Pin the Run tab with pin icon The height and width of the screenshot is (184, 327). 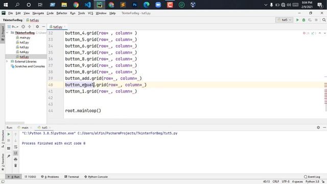click(x=9, y=156)
